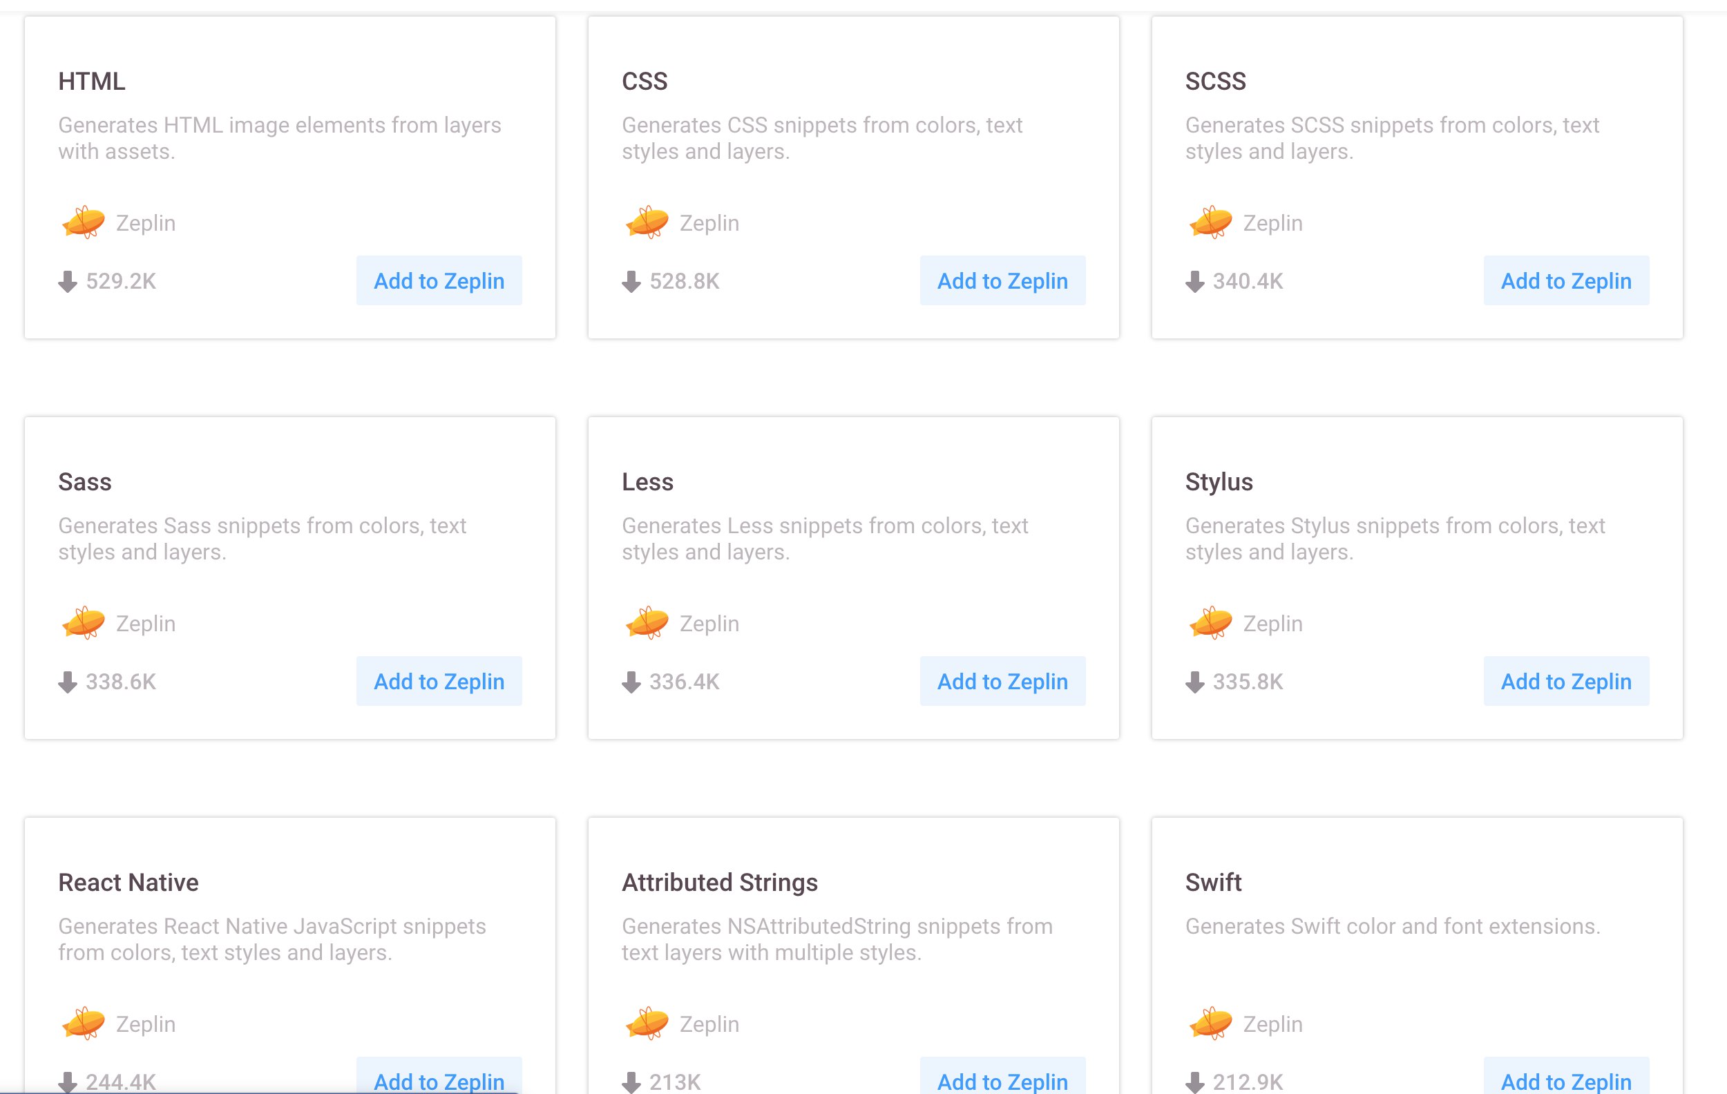Click download arrow icon beside 213K
This screenshot has width=1727, height=1094.
tap(631, 1082)
